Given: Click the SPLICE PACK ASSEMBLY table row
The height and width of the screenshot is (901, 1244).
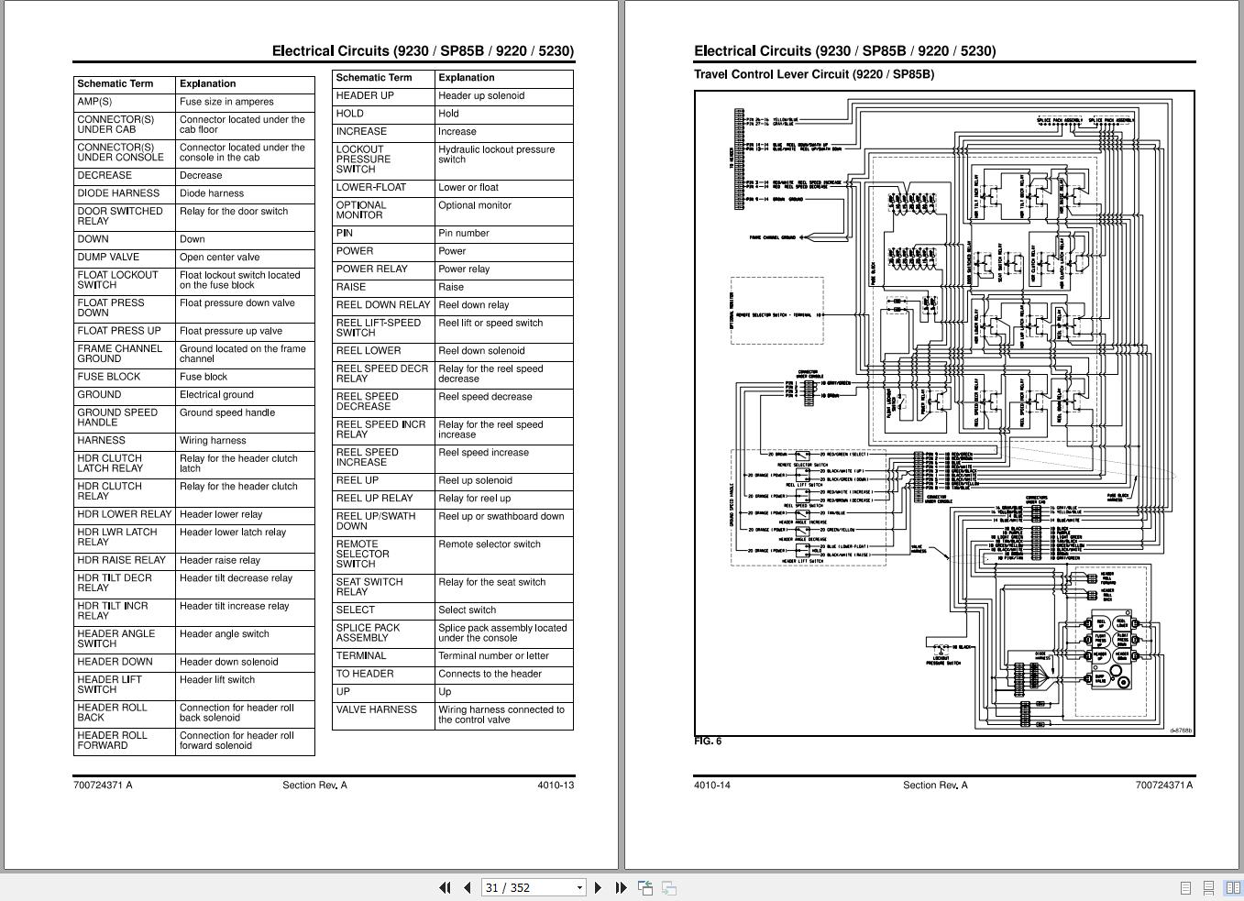Looking at the screenshot, I should pos(453,632).
